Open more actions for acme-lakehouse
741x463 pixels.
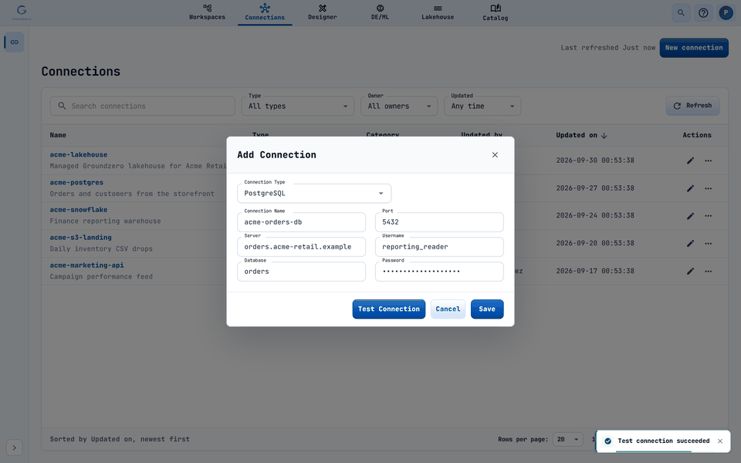pyautogui.click(x=708, y=161)
